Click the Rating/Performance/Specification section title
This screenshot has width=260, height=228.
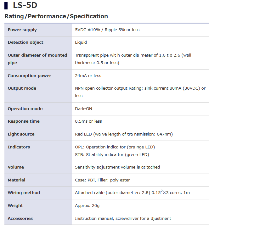coord(56,16)
